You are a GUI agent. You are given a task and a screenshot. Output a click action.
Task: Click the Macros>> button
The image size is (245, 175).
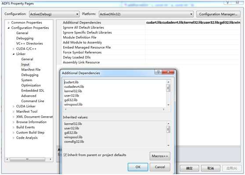(160, 156)
